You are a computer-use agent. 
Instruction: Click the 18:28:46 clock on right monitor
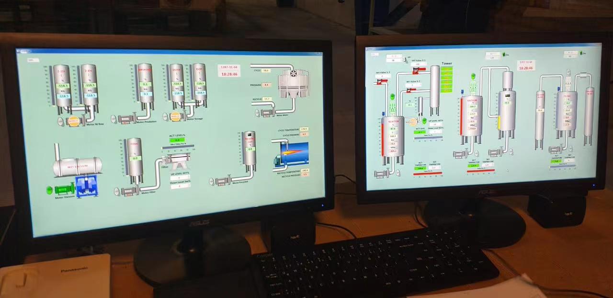click(525, 68)
